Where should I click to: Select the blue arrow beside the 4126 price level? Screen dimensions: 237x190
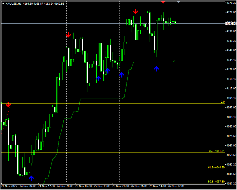tap(108, 70)
